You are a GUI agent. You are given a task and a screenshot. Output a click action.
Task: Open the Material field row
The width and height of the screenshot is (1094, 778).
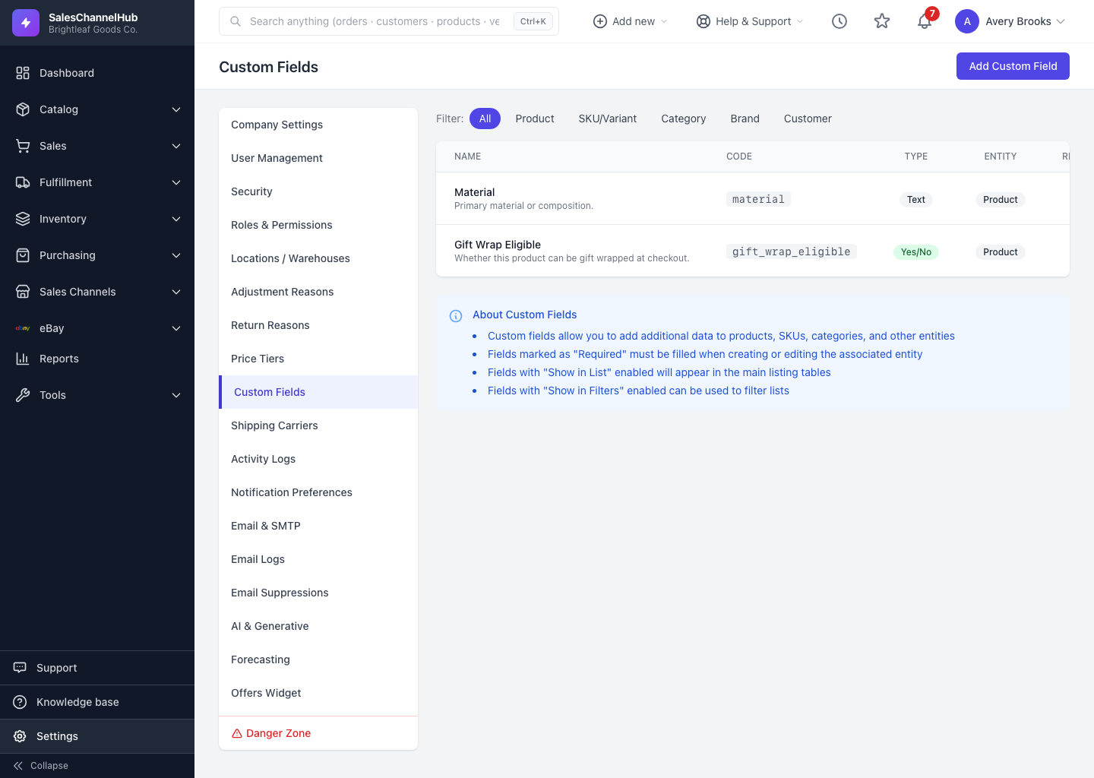(753, 198)
